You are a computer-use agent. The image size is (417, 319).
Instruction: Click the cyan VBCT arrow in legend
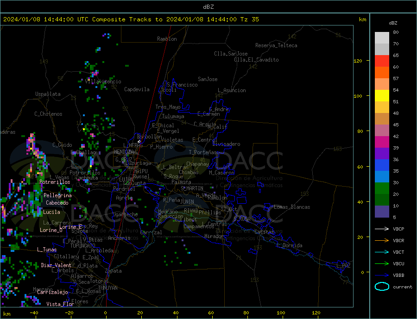tap(382, 252)
